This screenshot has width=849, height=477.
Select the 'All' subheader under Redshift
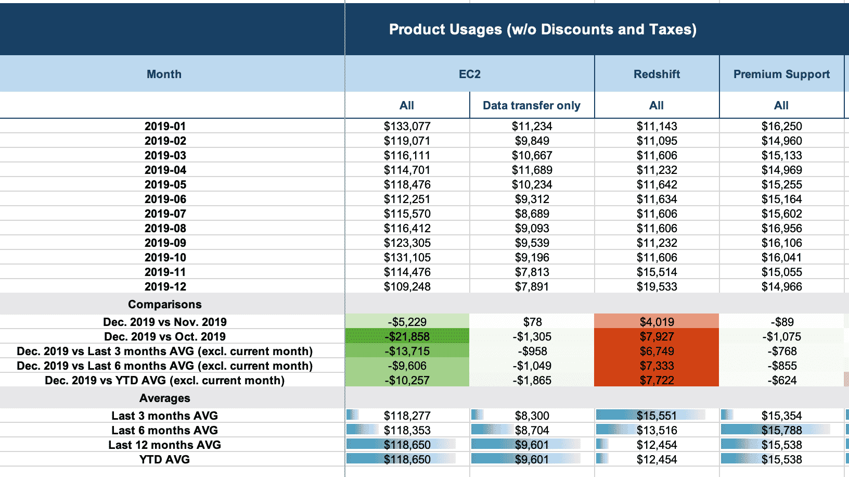(657, 105)
